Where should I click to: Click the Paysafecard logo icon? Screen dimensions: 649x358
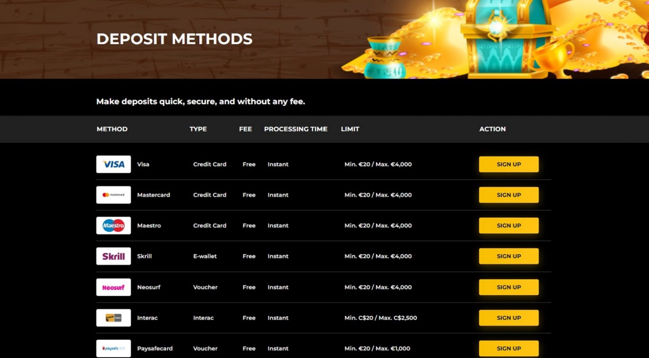coord(114,348)
